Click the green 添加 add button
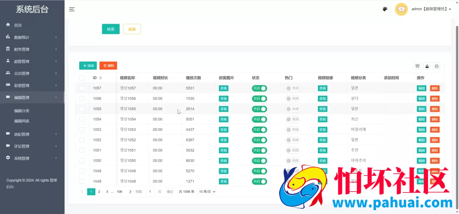The height and width of the screenshot is (214, 459). [88, 66]
